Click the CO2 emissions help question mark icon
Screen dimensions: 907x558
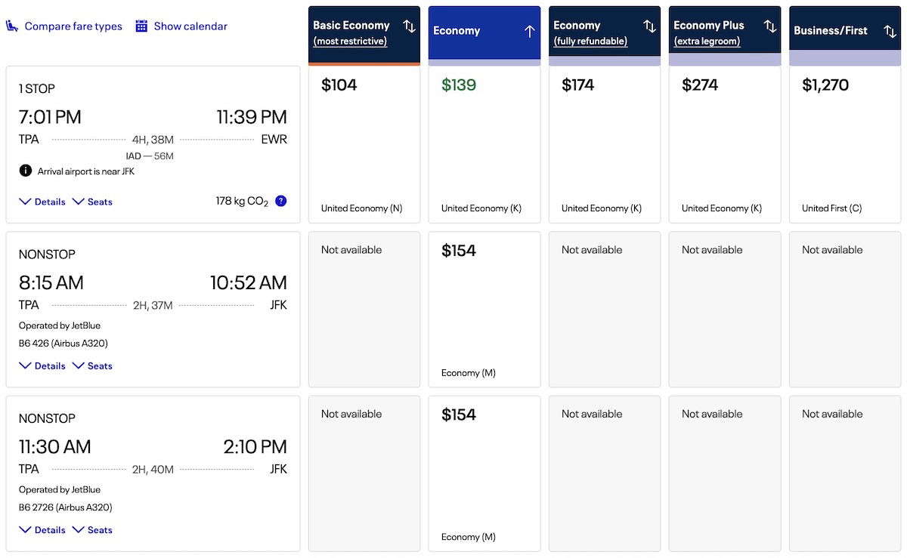click(x=281, y=201)
